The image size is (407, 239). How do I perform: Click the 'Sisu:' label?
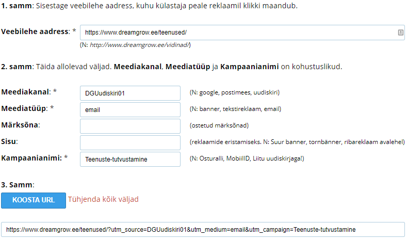9,141
